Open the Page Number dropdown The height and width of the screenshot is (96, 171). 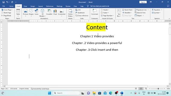(x=107, y=15)
